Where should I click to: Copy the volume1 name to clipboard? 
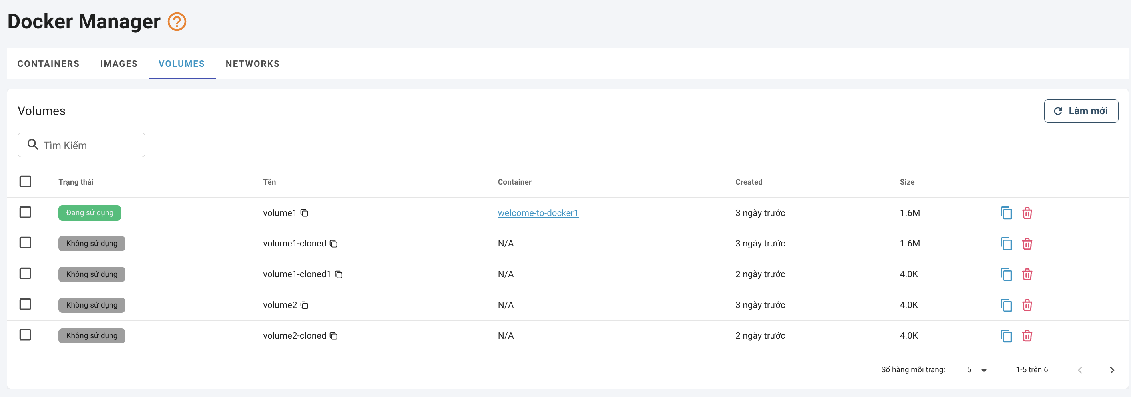pos(304,213)
